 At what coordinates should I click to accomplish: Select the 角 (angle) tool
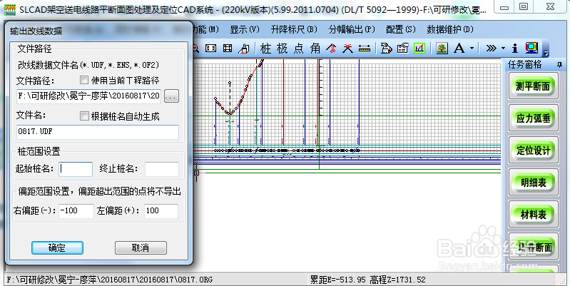tap(315, 48)
